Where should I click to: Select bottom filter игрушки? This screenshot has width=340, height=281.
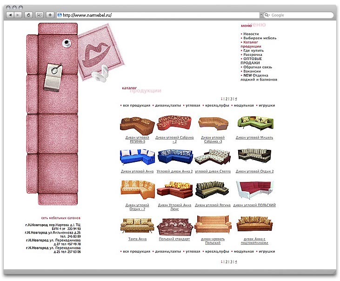point(267,252)
